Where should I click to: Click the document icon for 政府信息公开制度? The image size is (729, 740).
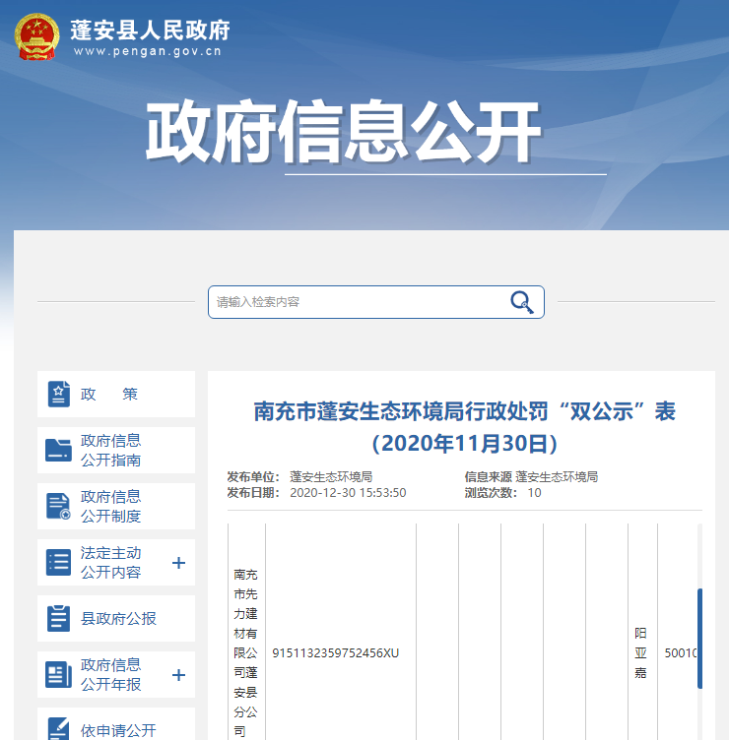[x=58, y=507]
